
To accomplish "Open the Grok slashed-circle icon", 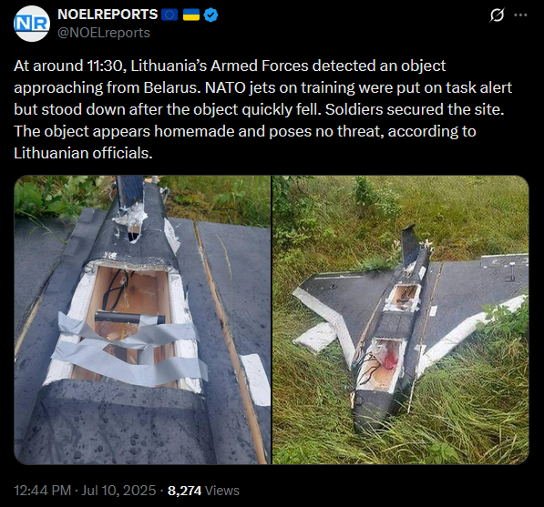I will [x=498, y=15].
